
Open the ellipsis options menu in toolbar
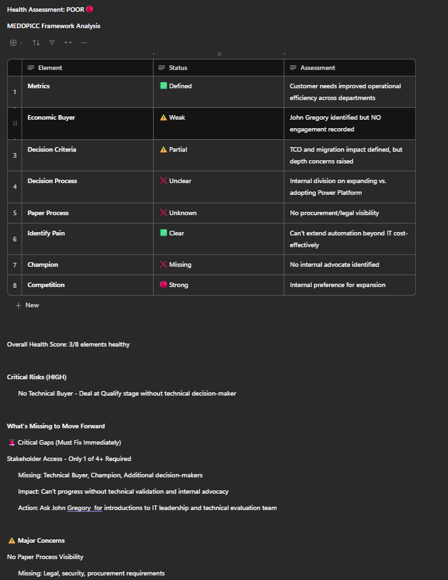pos(84,42)
